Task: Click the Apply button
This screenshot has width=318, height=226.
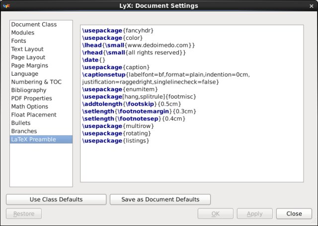Action: [x=255, y=214]
